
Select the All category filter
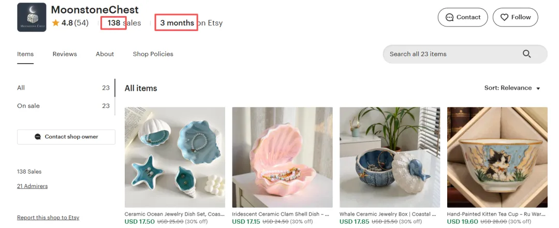tap(64, 88)
